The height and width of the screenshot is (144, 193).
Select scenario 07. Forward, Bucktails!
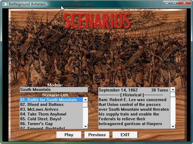pos(51,128)
